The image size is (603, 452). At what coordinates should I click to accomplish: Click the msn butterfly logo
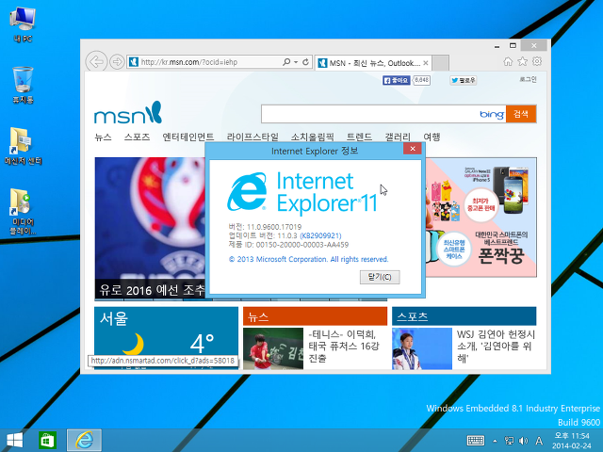pyautogui.click(x=128, y=113)
